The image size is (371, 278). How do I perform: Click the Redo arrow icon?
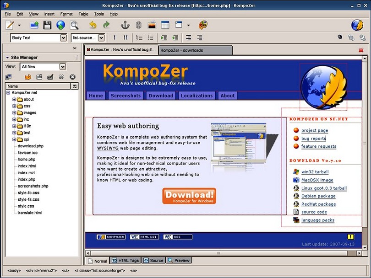(106, 25)
